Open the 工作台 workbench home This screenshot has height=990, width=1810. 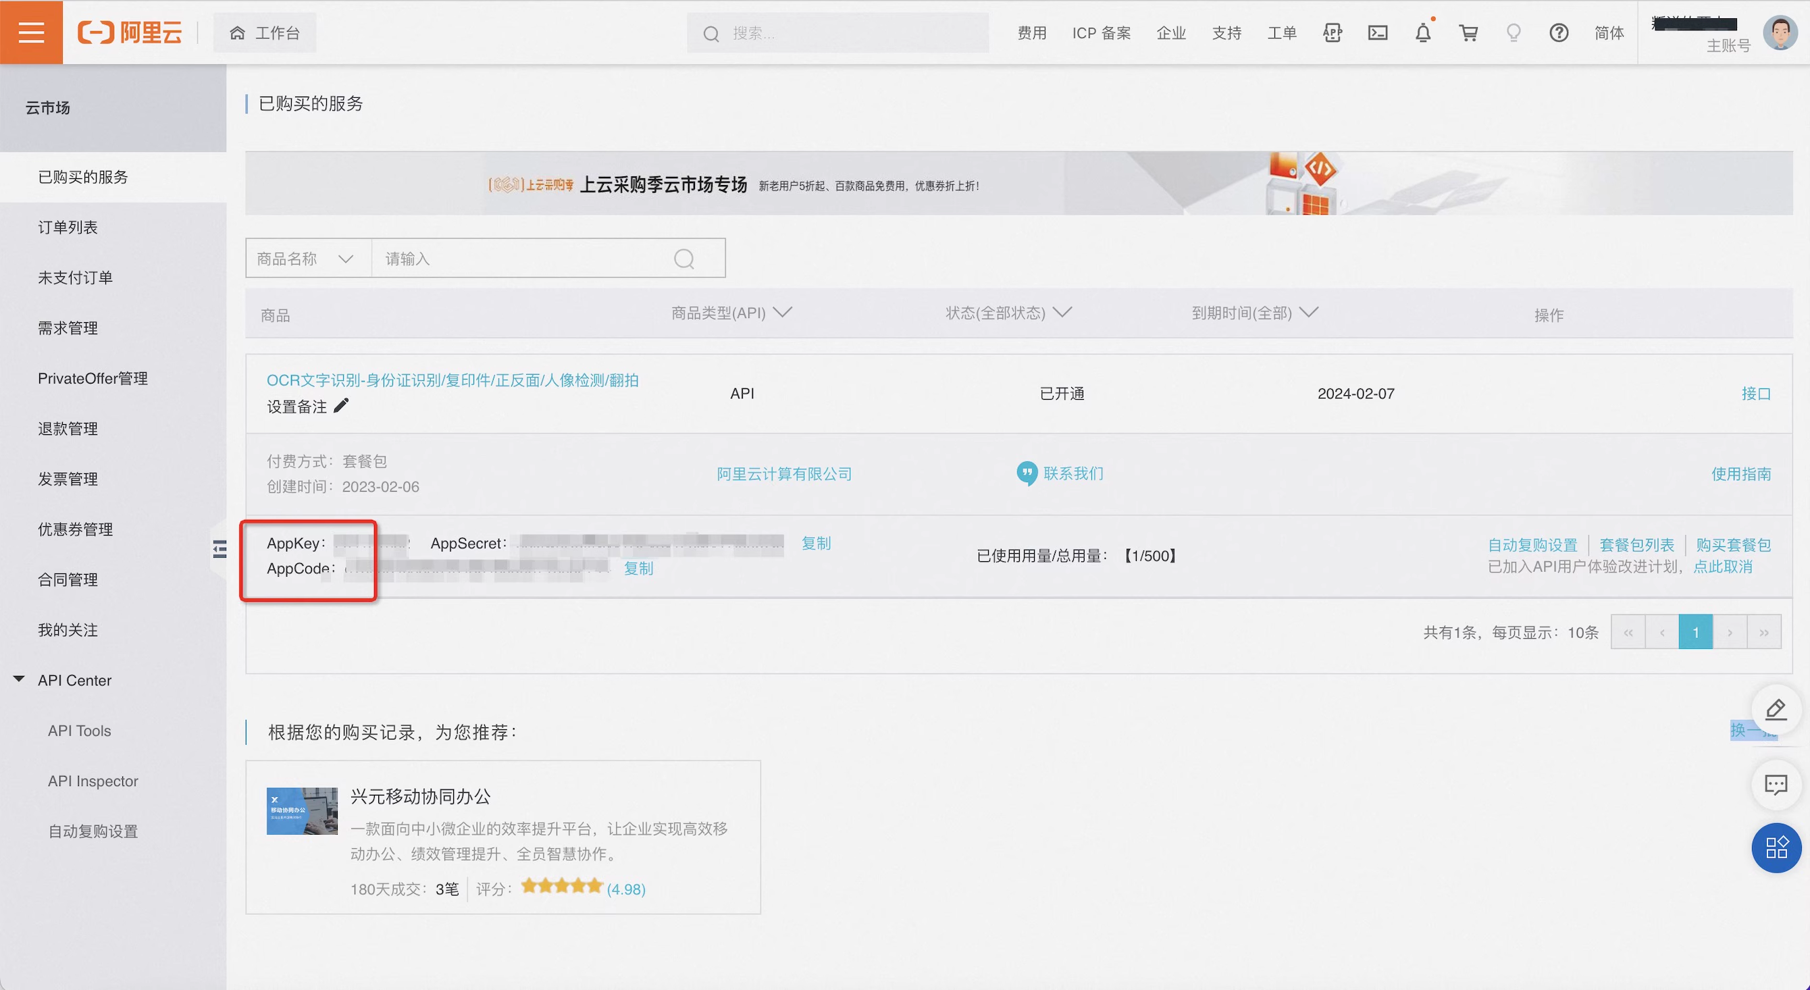[x=265, y=33]
